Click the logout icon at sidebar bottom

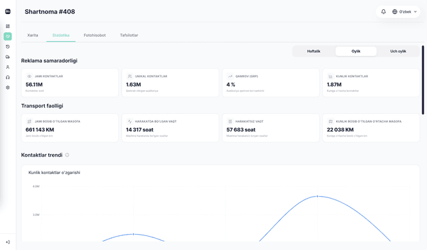point(7,242)
